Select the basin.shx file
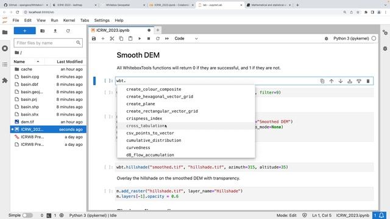This screenshot has width=390, height=219. click(x=49, y=114)
